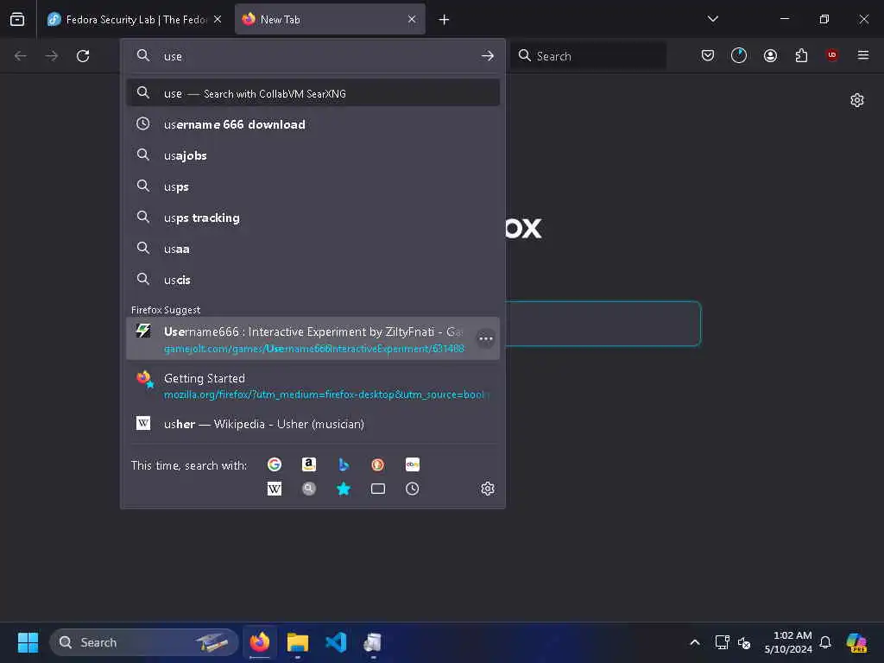The height and width of the screenshot is (663, 884).
Task: Click the Firefox taskbar icon
Action: (x=260, y=642)
